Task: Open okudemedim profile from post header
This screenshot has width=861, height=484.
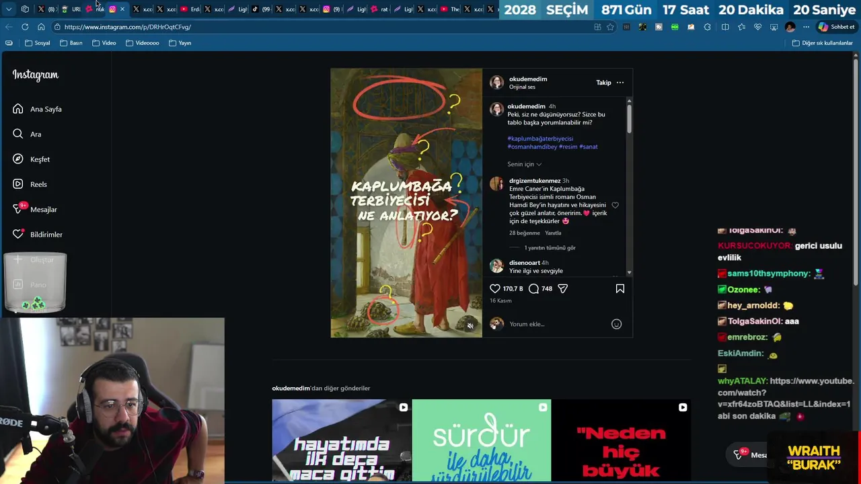Action: 528,79
